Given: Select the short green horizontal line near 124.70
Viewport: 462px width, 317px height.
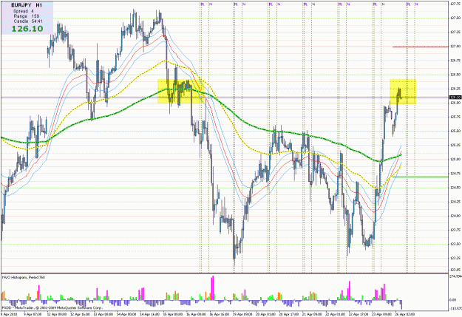Looking at the screenshot, I should 421,177.
